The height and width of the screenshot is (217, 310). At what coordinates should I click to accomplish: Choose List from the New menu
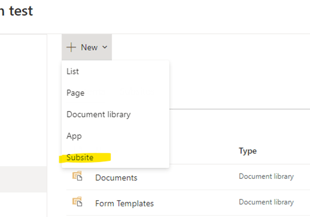point(116,71)
